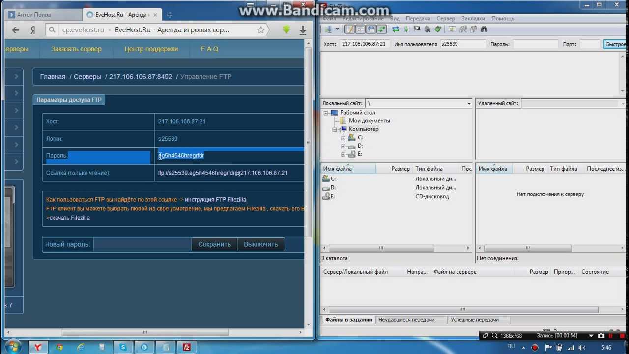
Task: Expand the E: drive tree node
Action: pyautogui.click(x=343, y=154)
